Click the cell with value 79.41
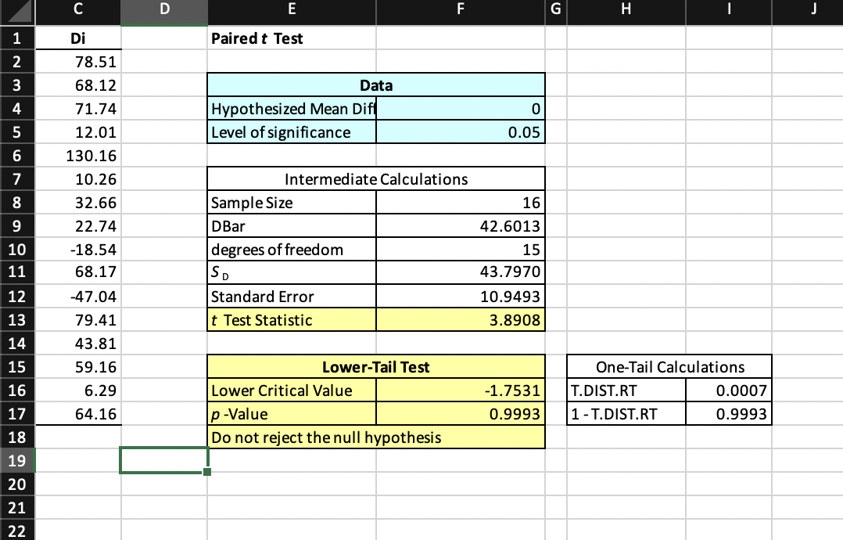843x540 pixels. (78, 320)
